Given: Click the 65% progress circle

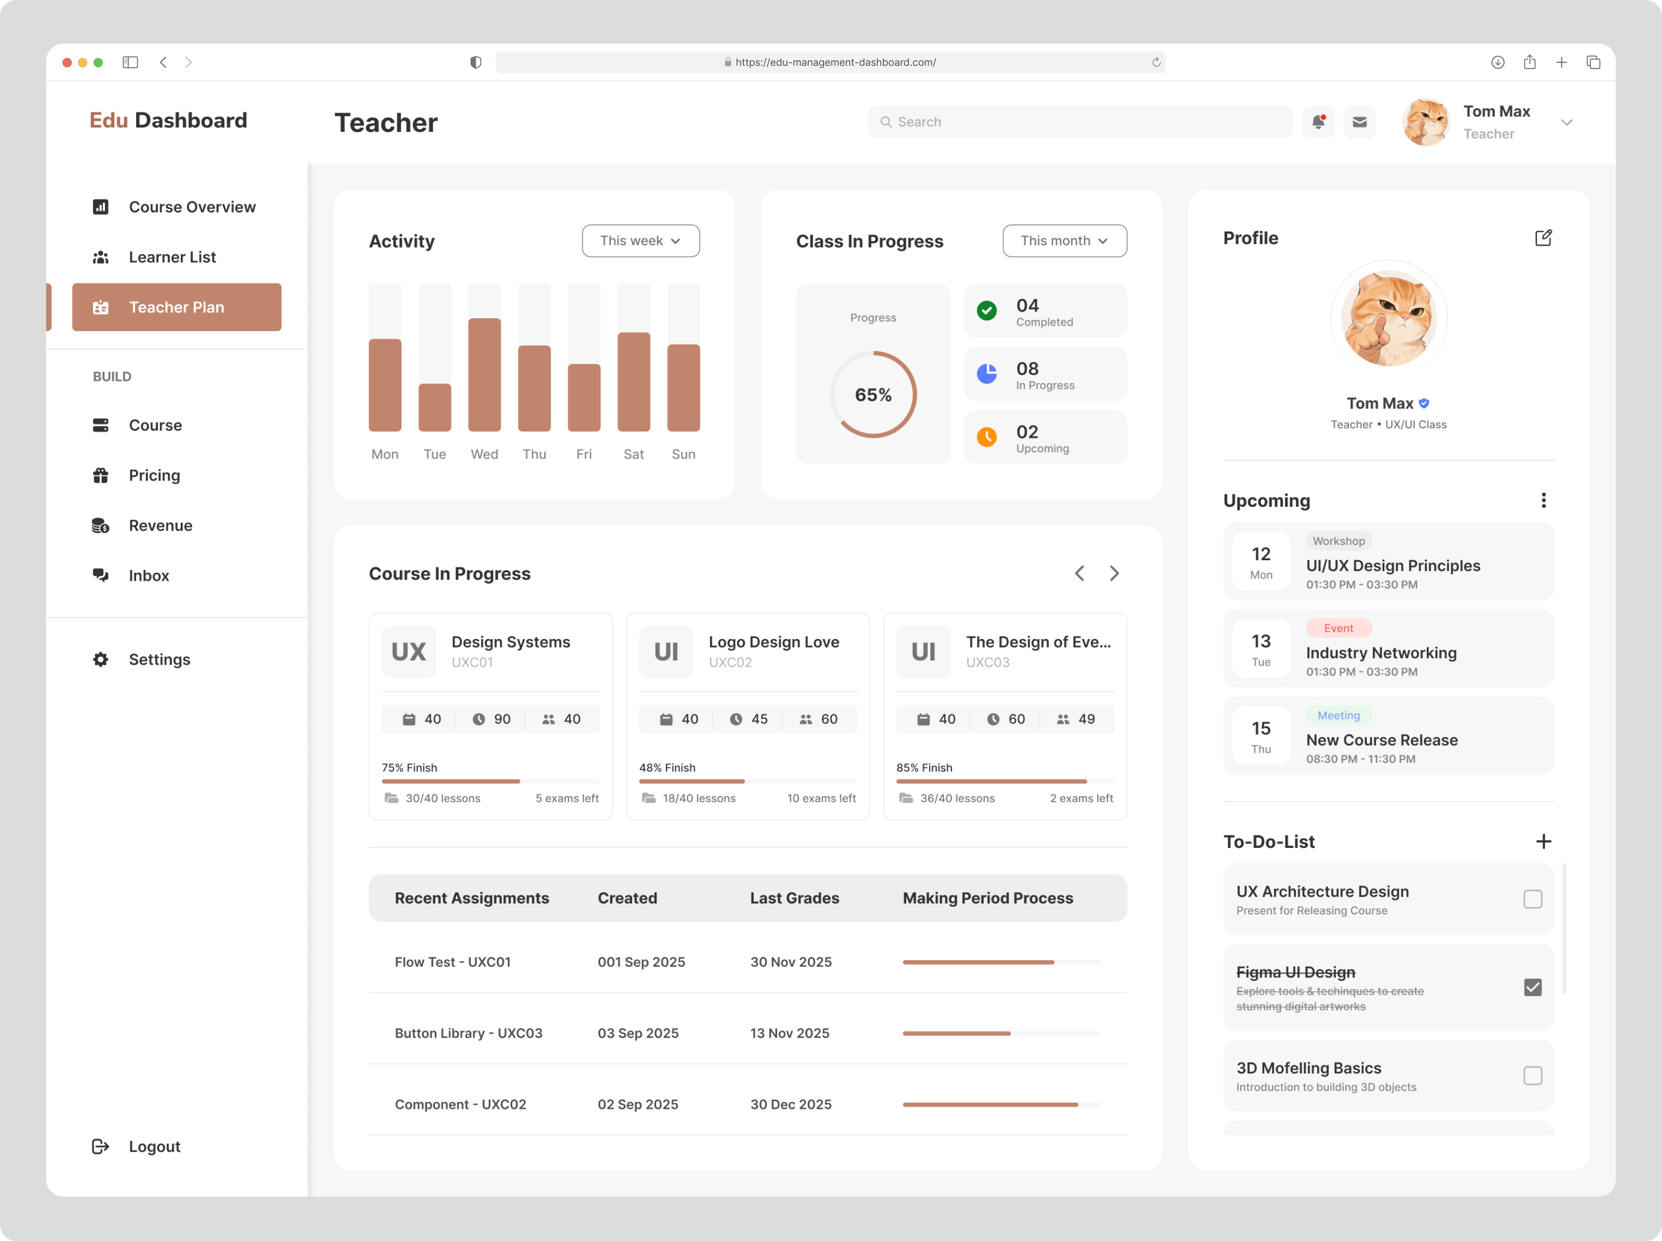Looking at the screenshot, I should (x=873, y=393).
